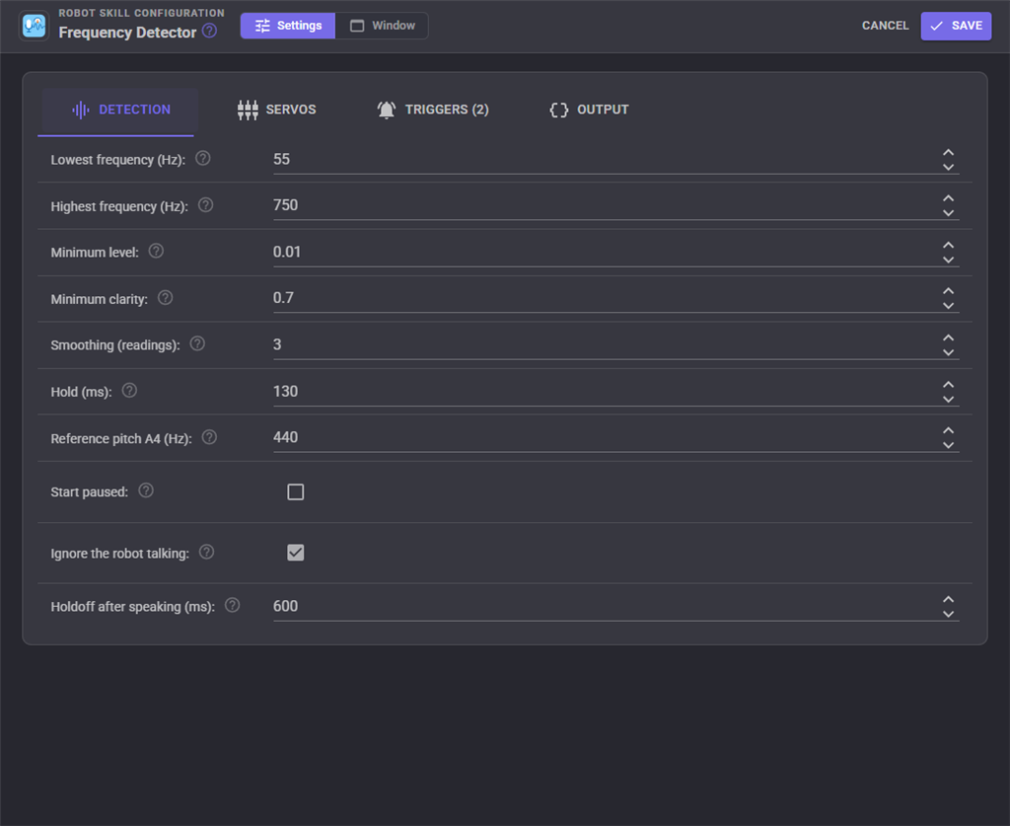This screenshot has height=826, width=1010.
Task: Increase Highest frequency value
Action: pyautogui.click(x=948, y=198)
